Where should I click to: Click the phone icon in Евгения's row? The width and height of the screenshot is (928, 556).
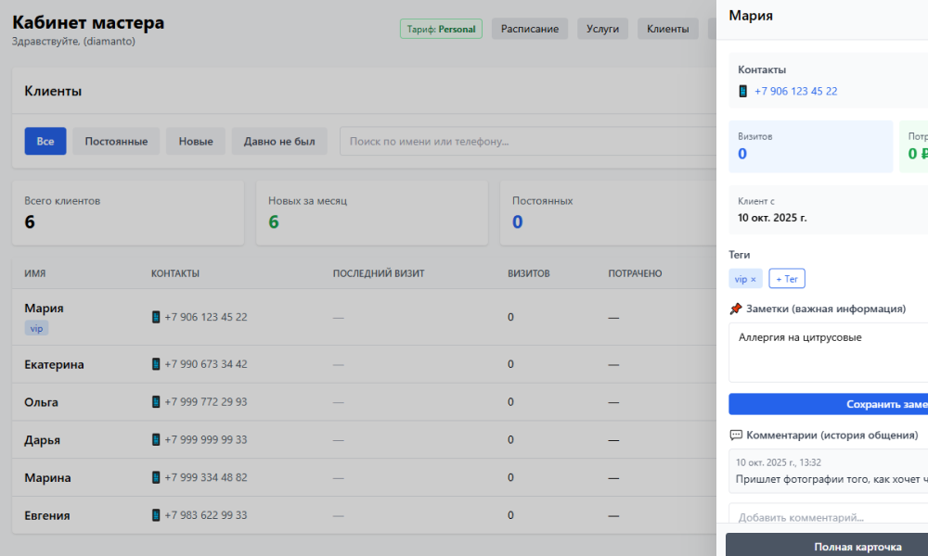[156, 515]
